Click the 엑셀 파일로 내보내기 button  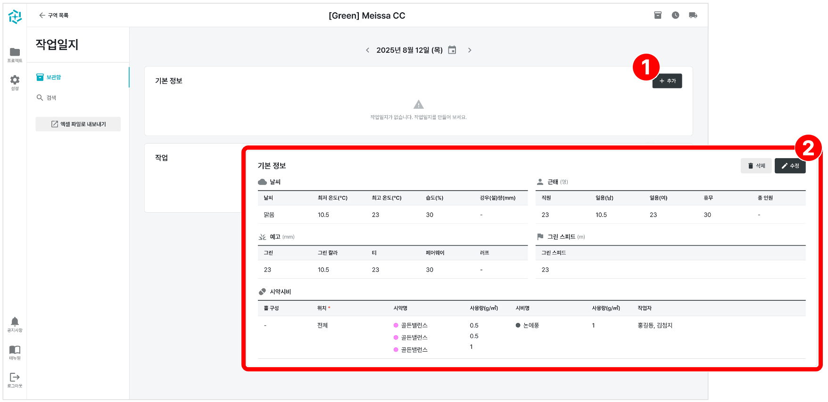tap(78, 124)
